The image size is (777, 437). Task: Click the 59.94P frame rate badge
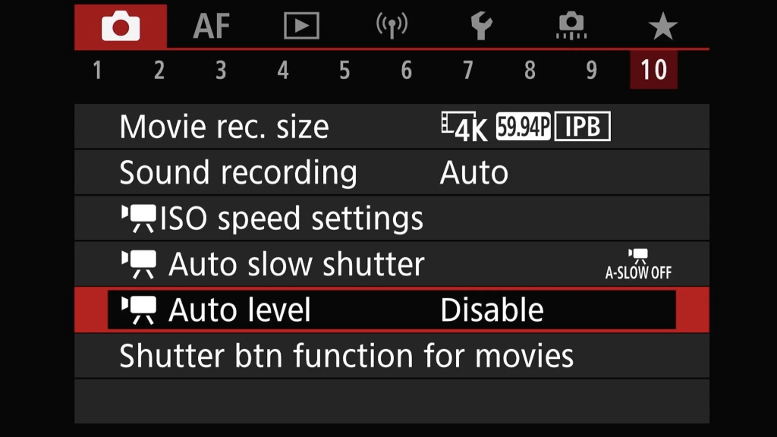(x=523, y=127)
